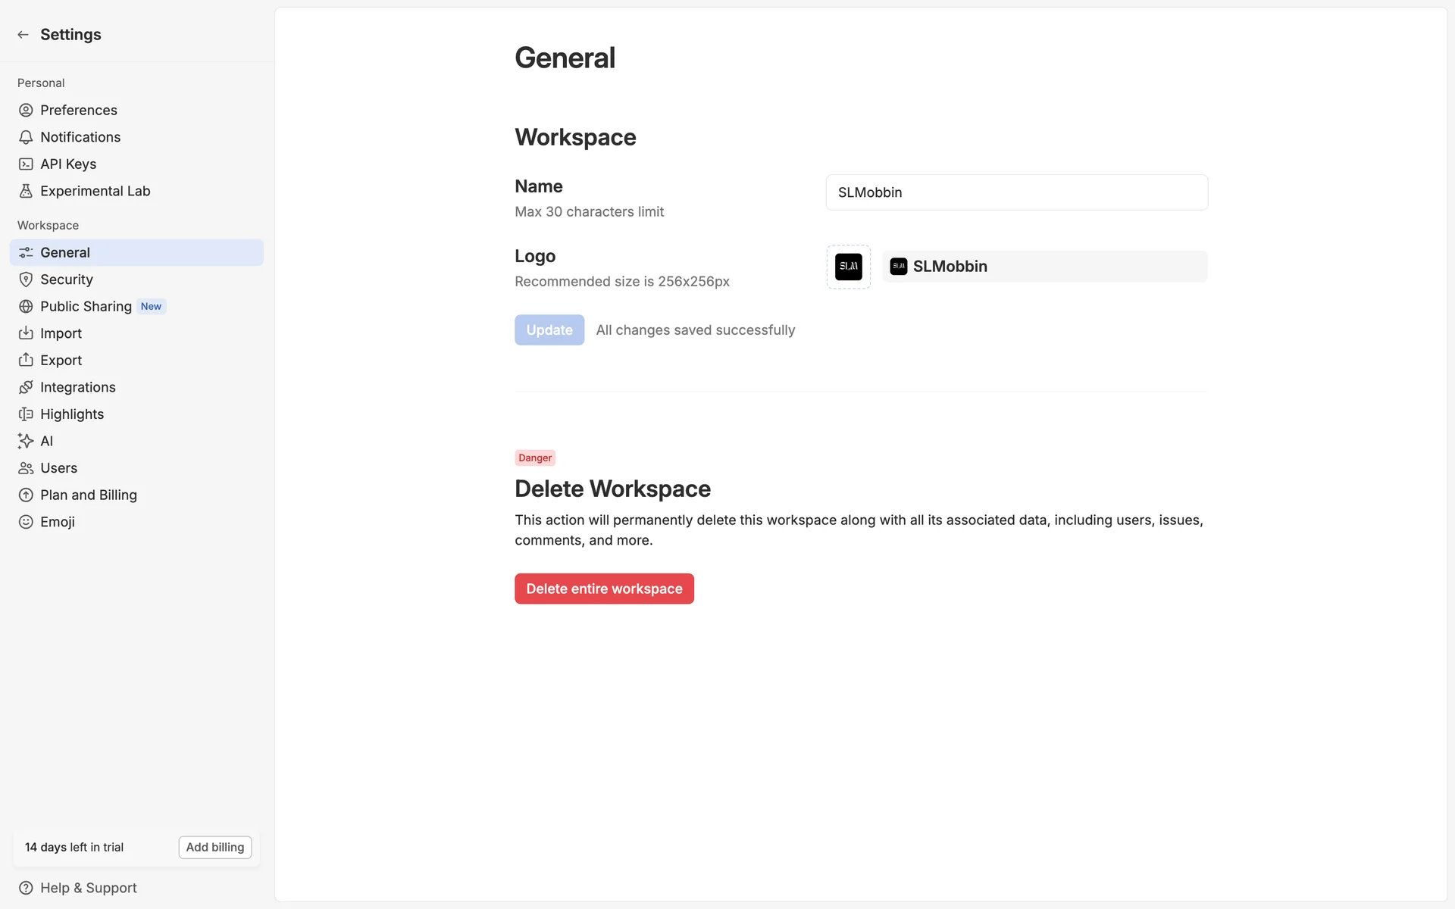The height and width of the screenshot is (909, 1455).
Task: Click the Add billing button
Action: click(215, 847)
